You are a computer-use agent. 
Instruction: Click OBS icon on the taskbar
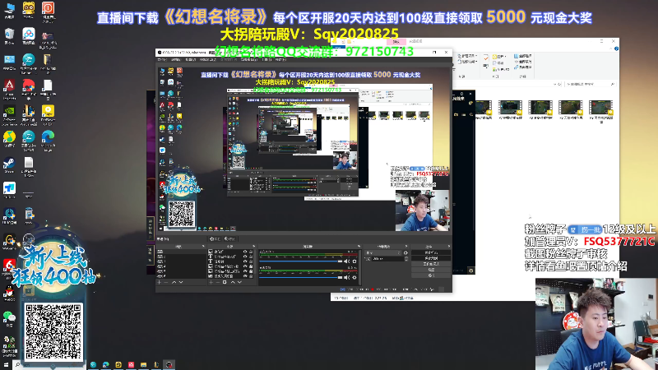click(169, 364)
